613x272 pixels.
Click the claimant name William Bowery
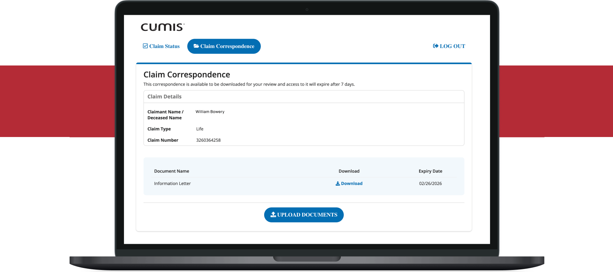point(210,112)
